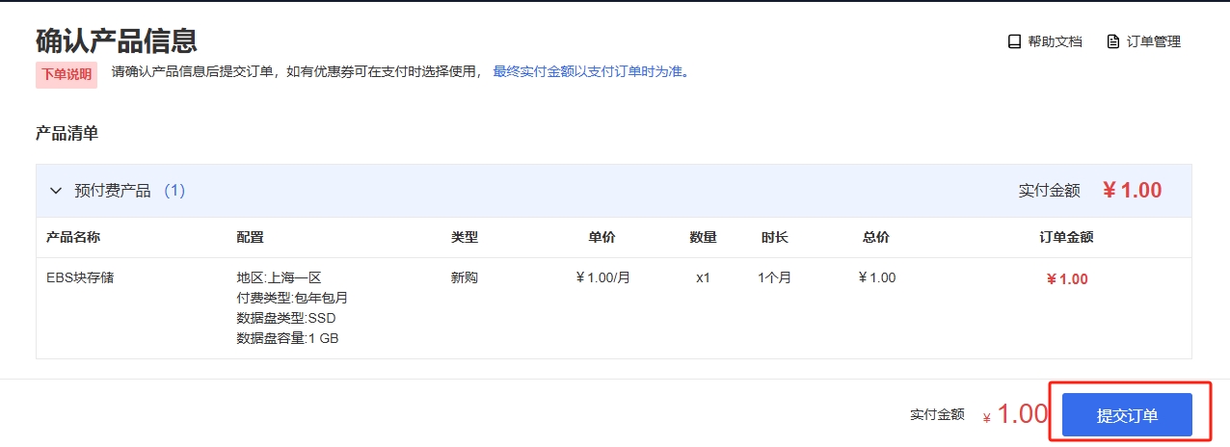Click the 数据盘容量:1 GB configuration line
The height and width of the screenshot is (447, 1230).
[287, 338]
